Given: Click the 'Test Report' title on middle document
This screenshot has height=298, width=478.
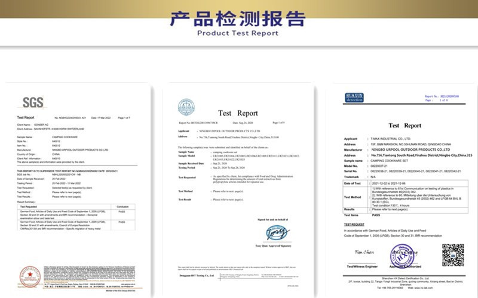Looking at the screenshot, I should [x=238, y=113].
